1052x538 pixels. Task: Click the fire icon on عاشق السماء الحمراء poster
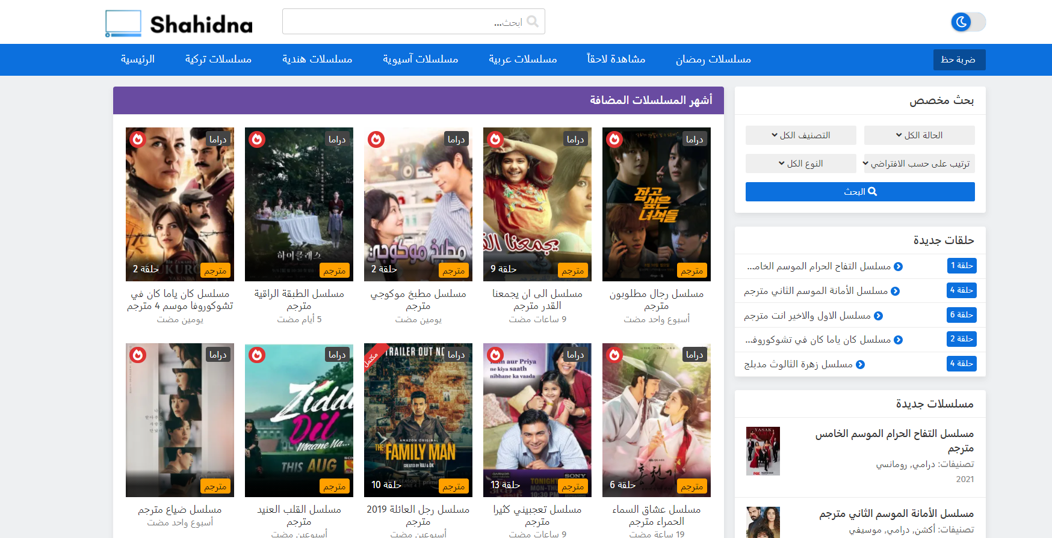pos(614,355)
